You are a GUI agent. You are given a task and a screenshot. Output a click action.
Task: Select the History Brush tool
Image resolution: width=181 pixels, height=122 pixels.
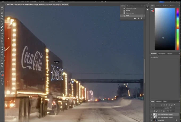[x=2, y=35]
